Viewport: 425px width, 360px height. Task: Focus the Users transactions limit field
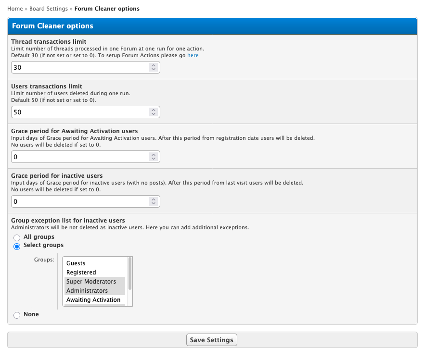(x=79, y=112)
